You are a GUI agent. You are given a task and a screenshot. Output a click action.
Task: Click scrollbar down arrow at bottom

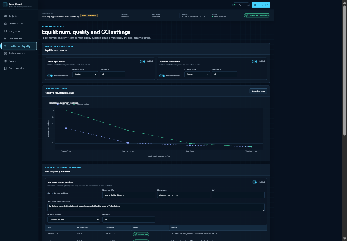[x=345, y=239]
